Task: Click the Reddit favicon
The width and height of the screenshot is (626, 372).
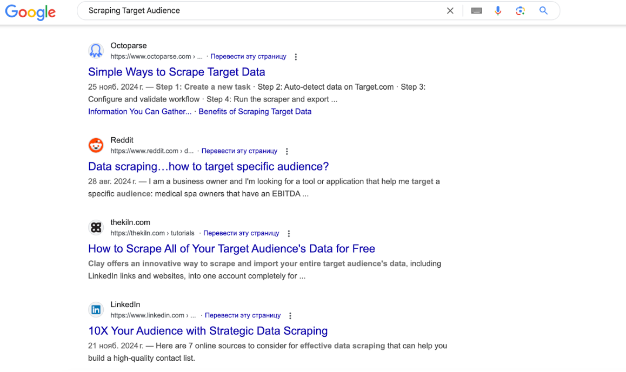Action: pos(96,145)
